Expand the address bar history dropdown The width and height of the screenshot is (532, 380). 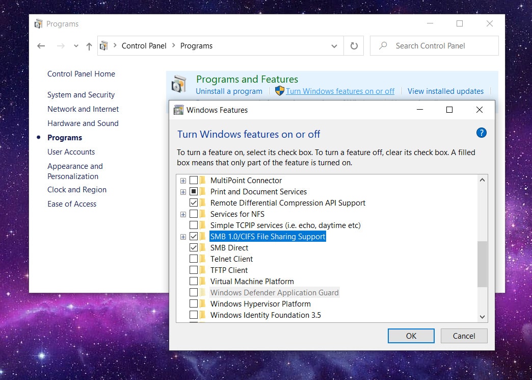pyautogui.click(x=334, y=46)
